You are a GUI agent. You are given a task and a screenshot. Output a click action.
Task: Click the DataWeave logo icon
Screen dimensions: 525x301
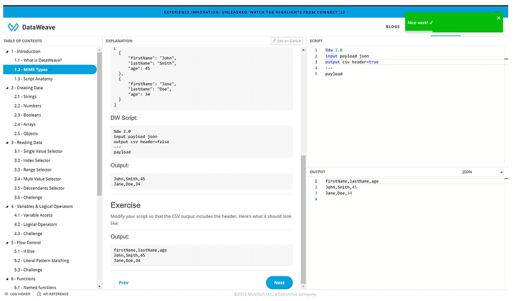tap(13, 27)
